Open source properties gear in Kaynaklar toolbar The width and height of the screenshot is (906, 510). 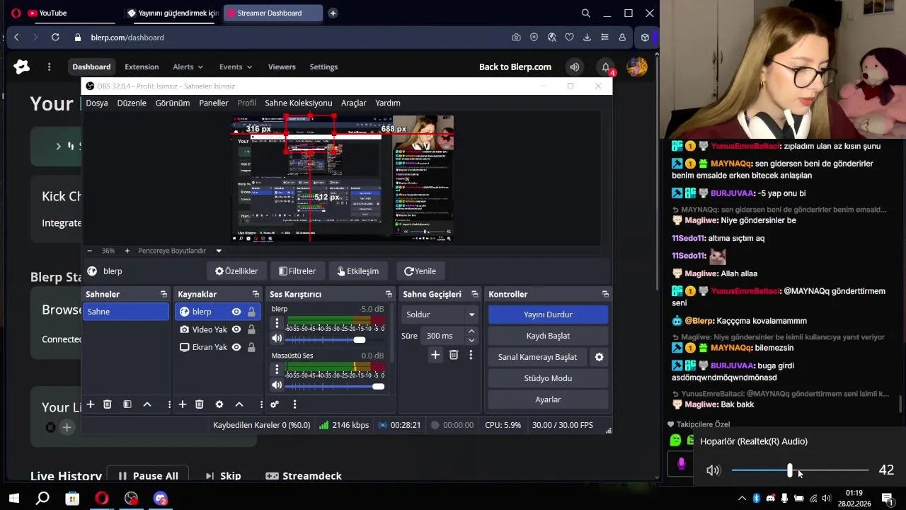[219, 404]
